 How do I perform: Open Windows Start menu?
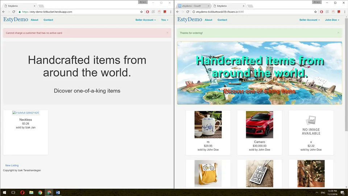(x=4, y=192)
